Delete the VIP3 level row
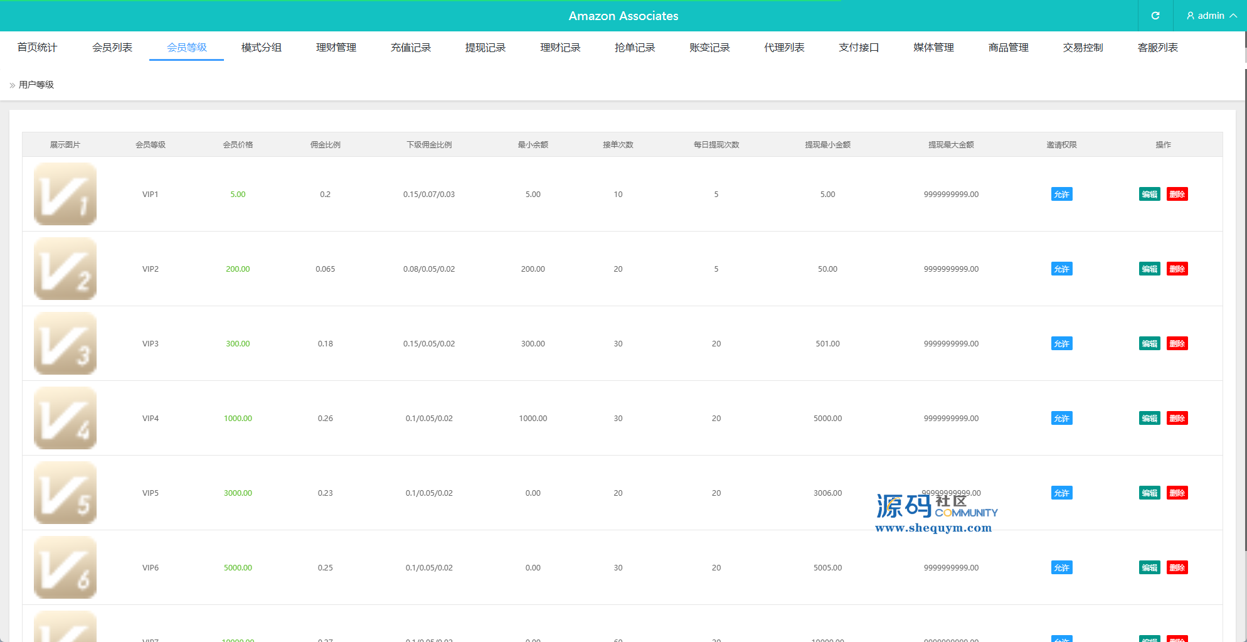Image resolution: width=1247 pixels, height=642 pixels. pos(1177,344)
